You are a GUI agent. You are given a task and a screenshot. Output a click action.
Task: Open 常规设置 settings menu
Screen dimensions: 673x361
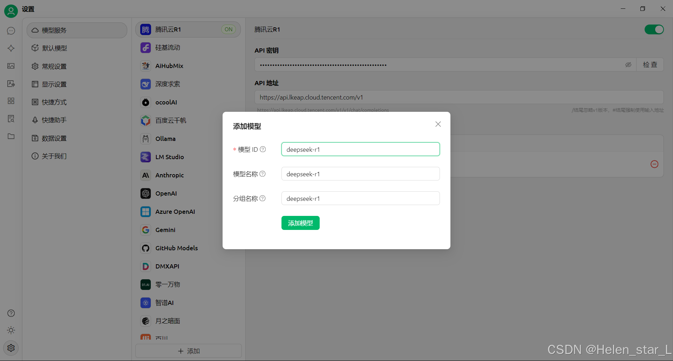tap(77, 67)
